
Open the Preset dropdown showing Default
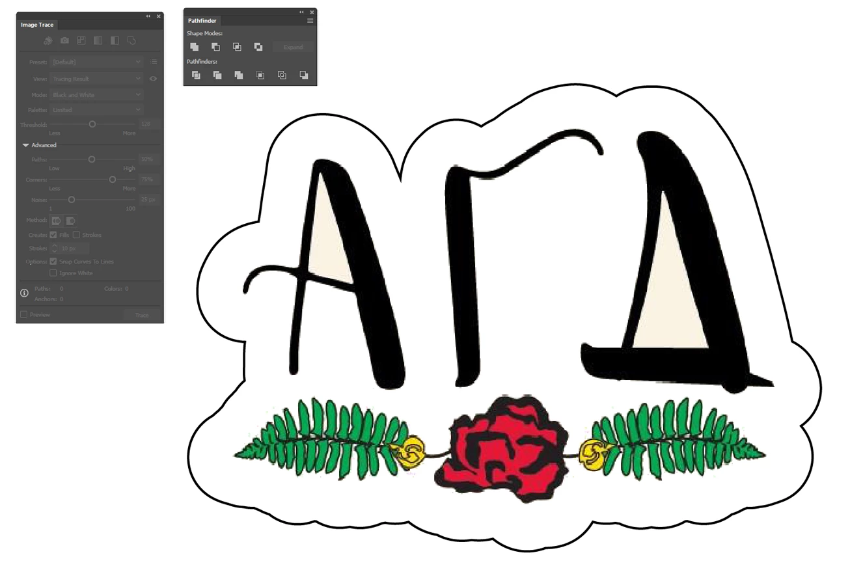[96, 62]
